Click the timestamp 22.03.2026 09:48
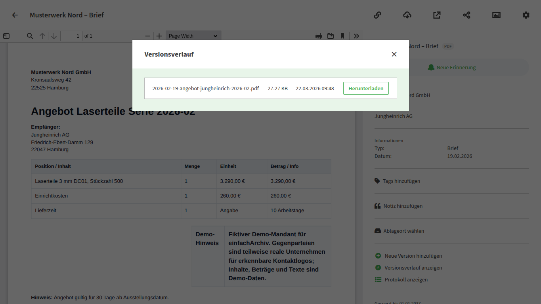 315,88
